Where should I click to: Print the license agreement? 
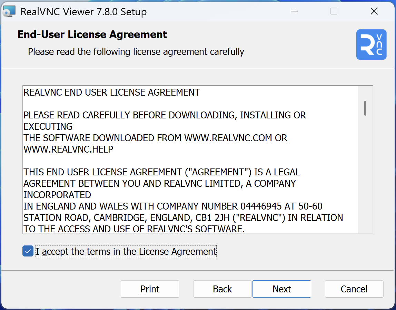pos(150,289)
